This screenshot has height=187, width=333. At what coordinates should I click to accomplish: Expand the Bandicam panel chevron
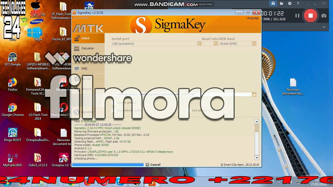324,27
